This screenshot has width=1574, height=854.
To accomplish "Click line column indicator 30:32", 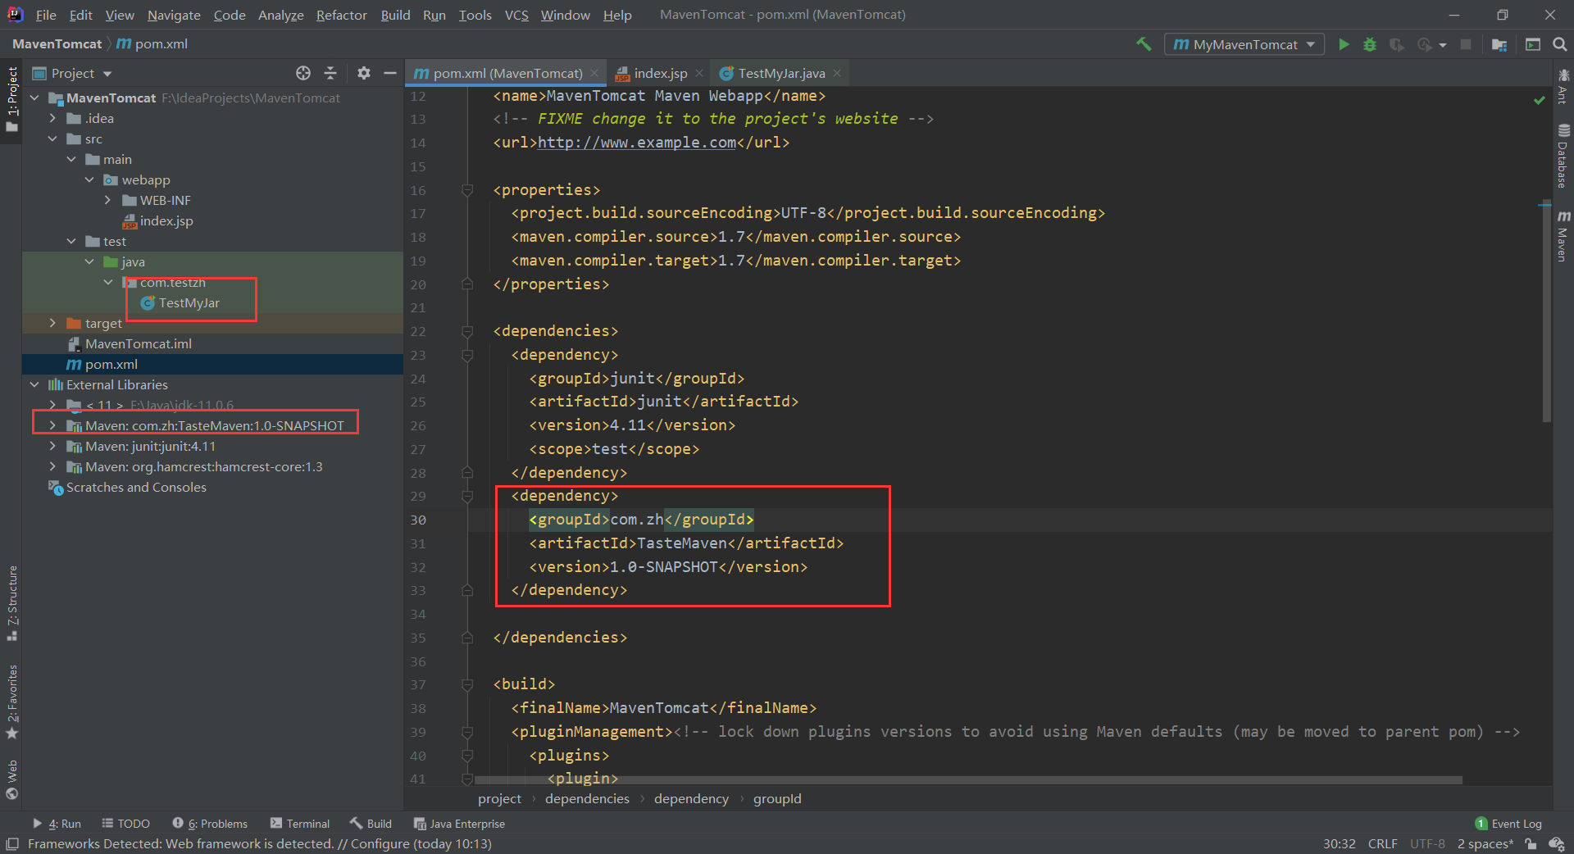I will pyautogui.click(x=1339, y=843).
